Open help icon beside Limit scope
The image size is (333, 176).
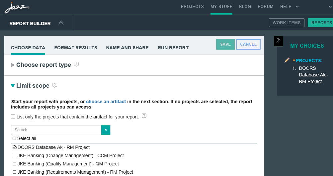pyautogui.click(x=55, y=85)
